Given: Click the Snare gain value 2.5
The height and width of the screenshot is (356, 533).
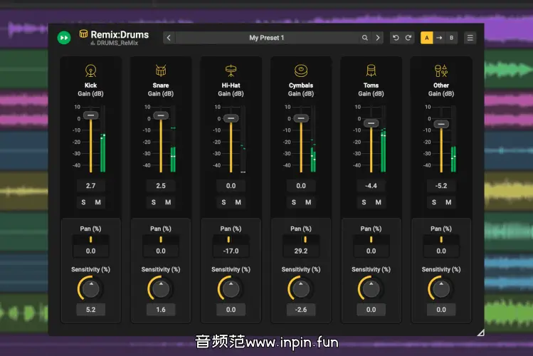Looking at the screenshot, I should pos(161,186).
